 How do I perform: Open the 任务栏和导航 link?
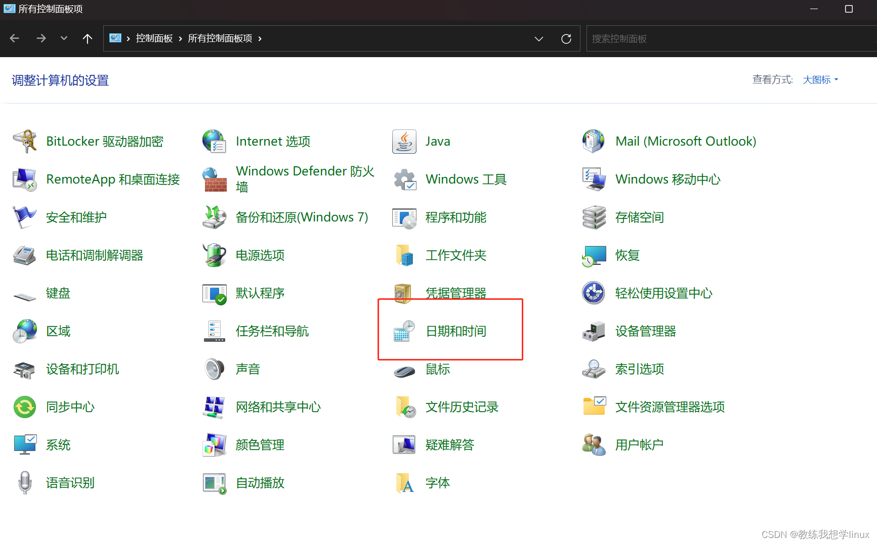[x=272, y=331]
